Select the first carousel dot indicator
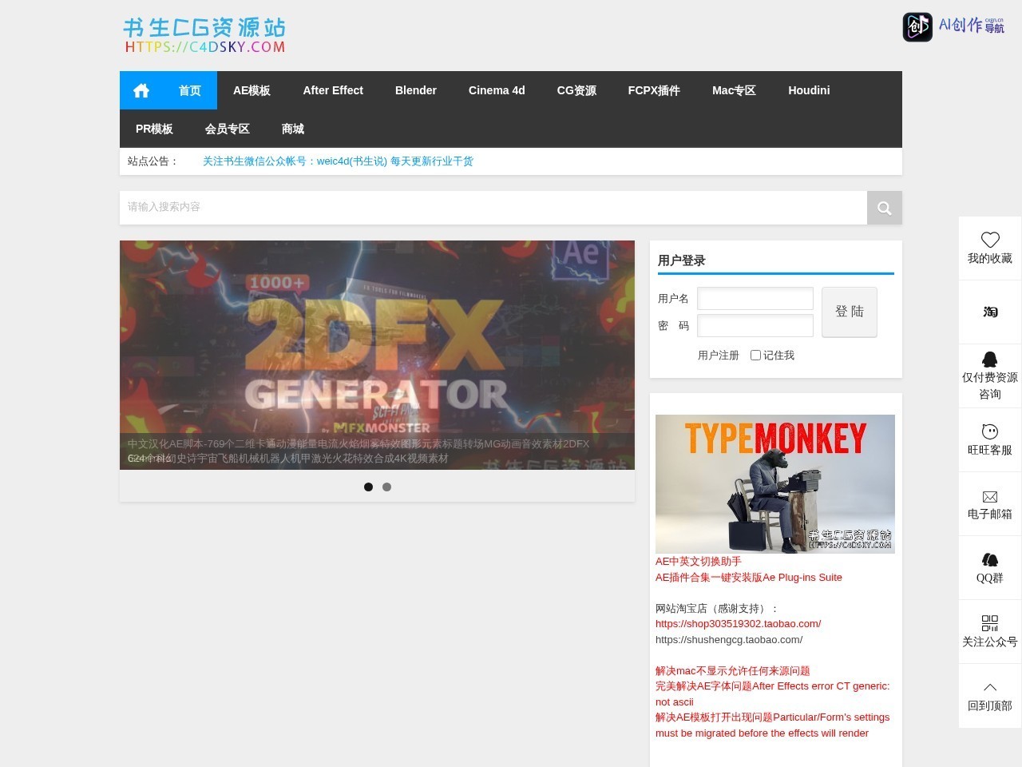The height and width of the screenshot is (767, 1022). [368, 487]
